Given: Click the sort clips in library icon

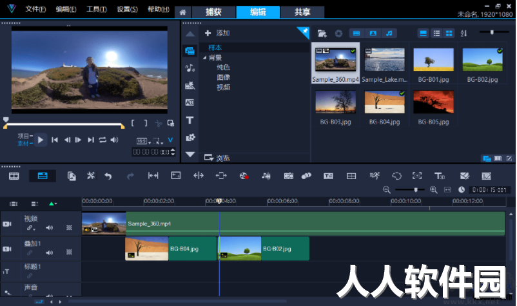Looking at the screenshot, I should [463, 33].
